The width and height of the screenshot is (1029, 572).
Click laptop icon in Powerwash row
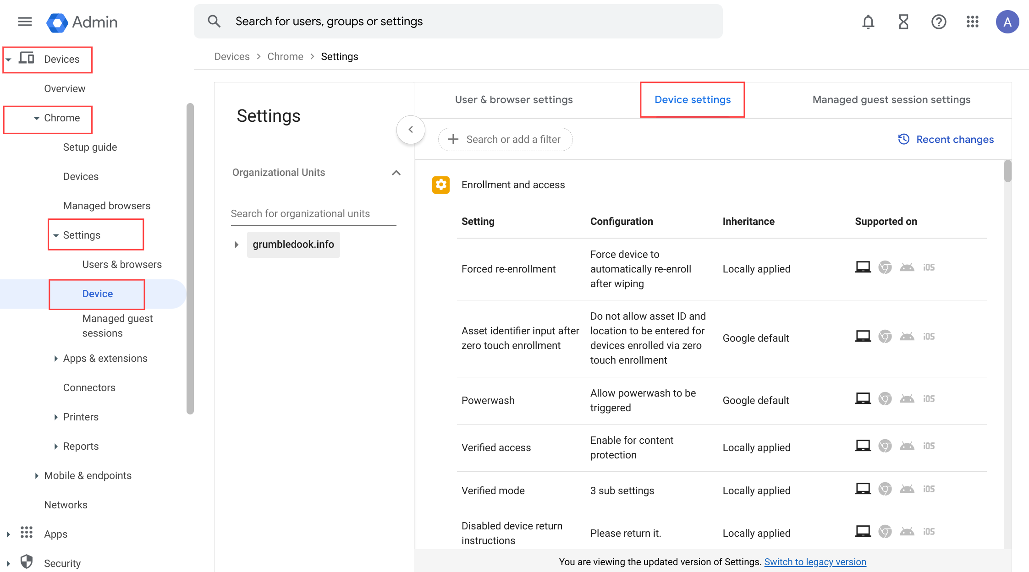tap(863, 398)
